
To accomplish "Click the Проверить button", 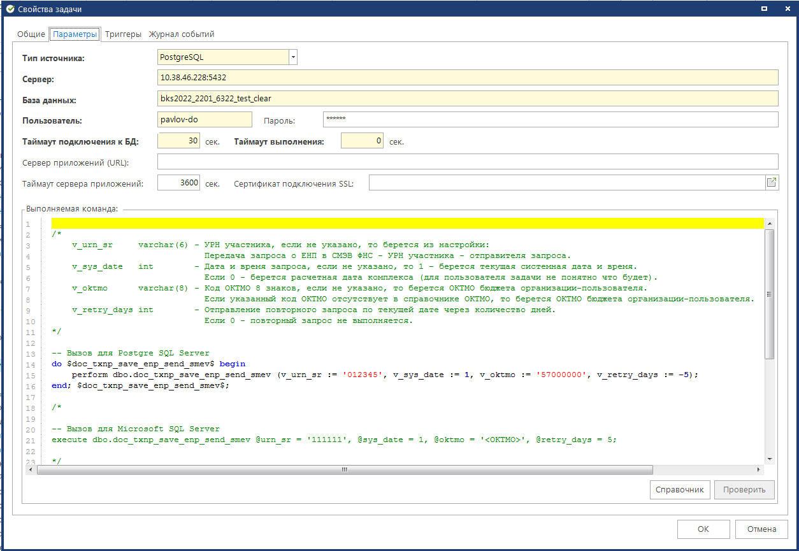I will (744, 490).
